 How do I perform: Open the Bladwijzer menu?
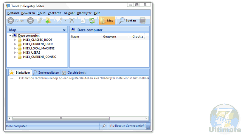[x=84, y=13]
